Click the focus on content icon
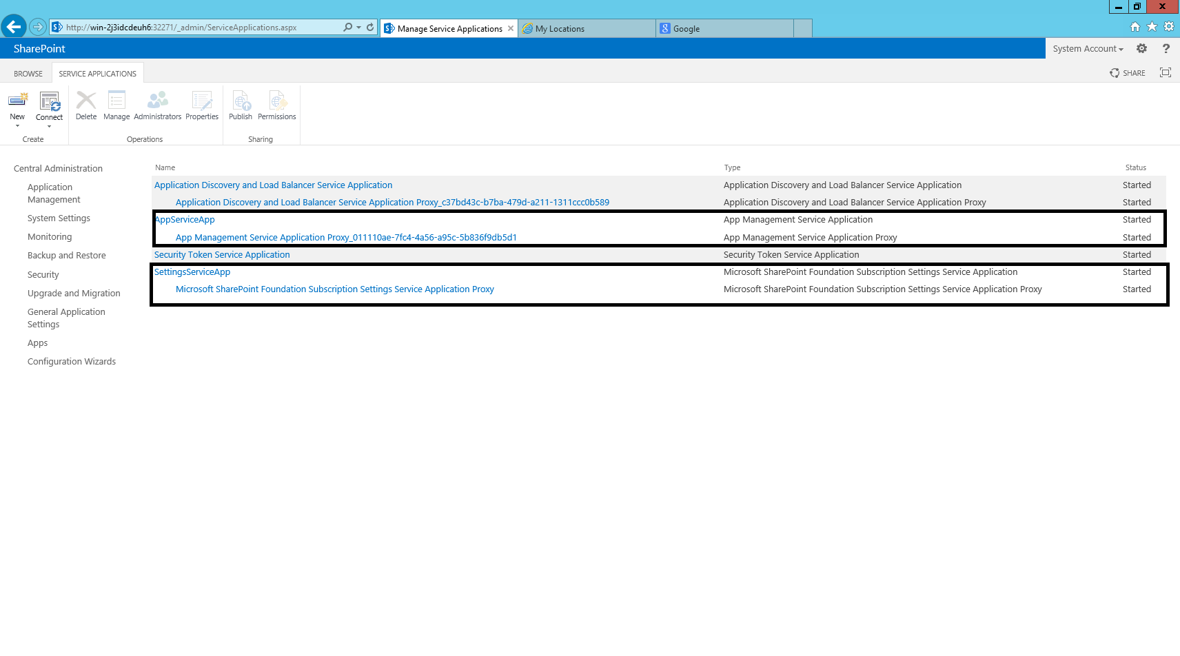 pos(1166,72)
